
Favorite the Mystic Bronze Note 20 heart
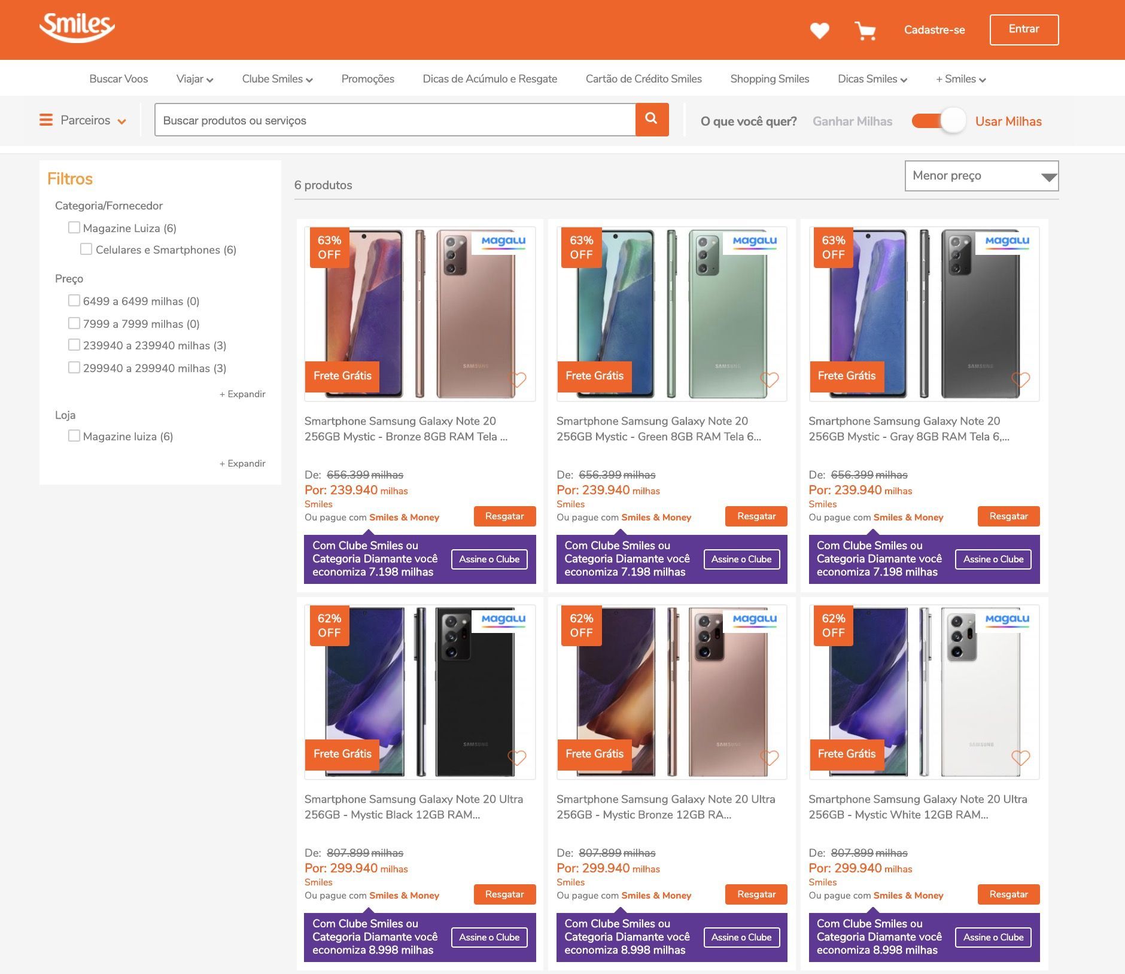pyautogui.click(x=517, y=379)
